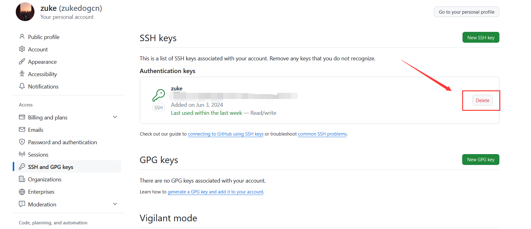
Task: Click the Enterprises globe icon
Action: 22,192
